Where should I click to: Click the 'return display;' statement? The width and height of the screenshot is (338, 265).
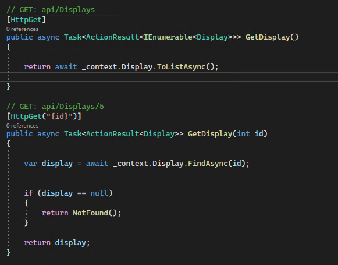pyautogui.click(x=57, y=243)
